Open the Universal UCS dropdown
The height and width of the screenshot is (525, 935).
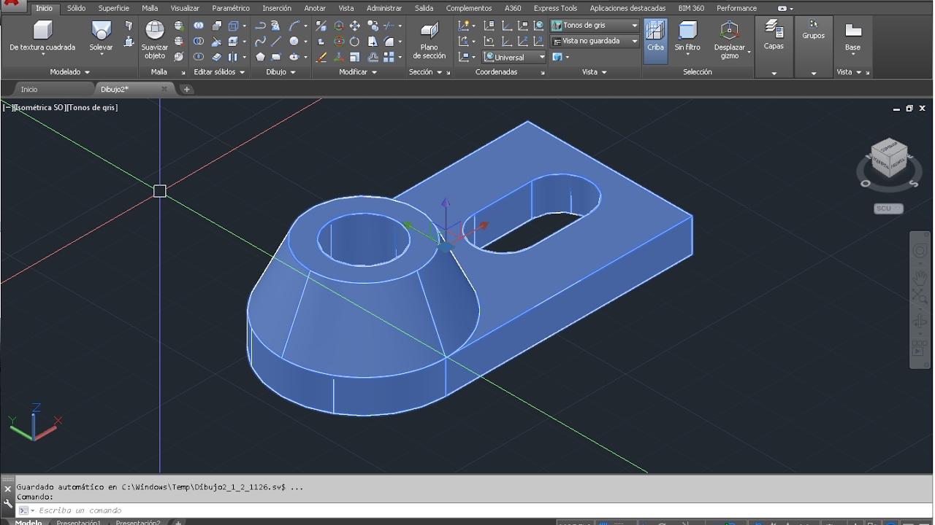point(514,57)
